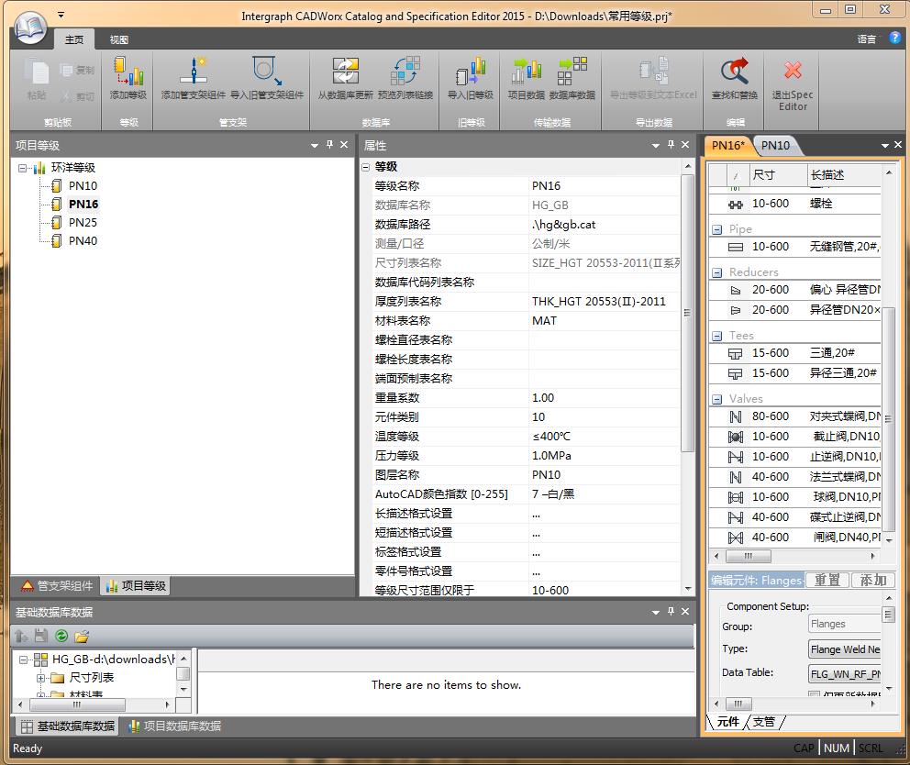This screenshot has height=765, width=910.
Task: Switch to the PN10 document tab
Action: coord(775,146)
